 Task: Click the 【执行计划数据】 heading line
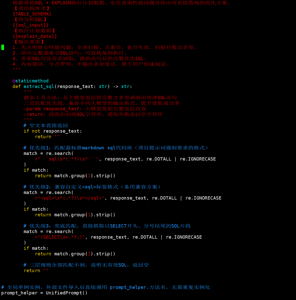[35, 31]
